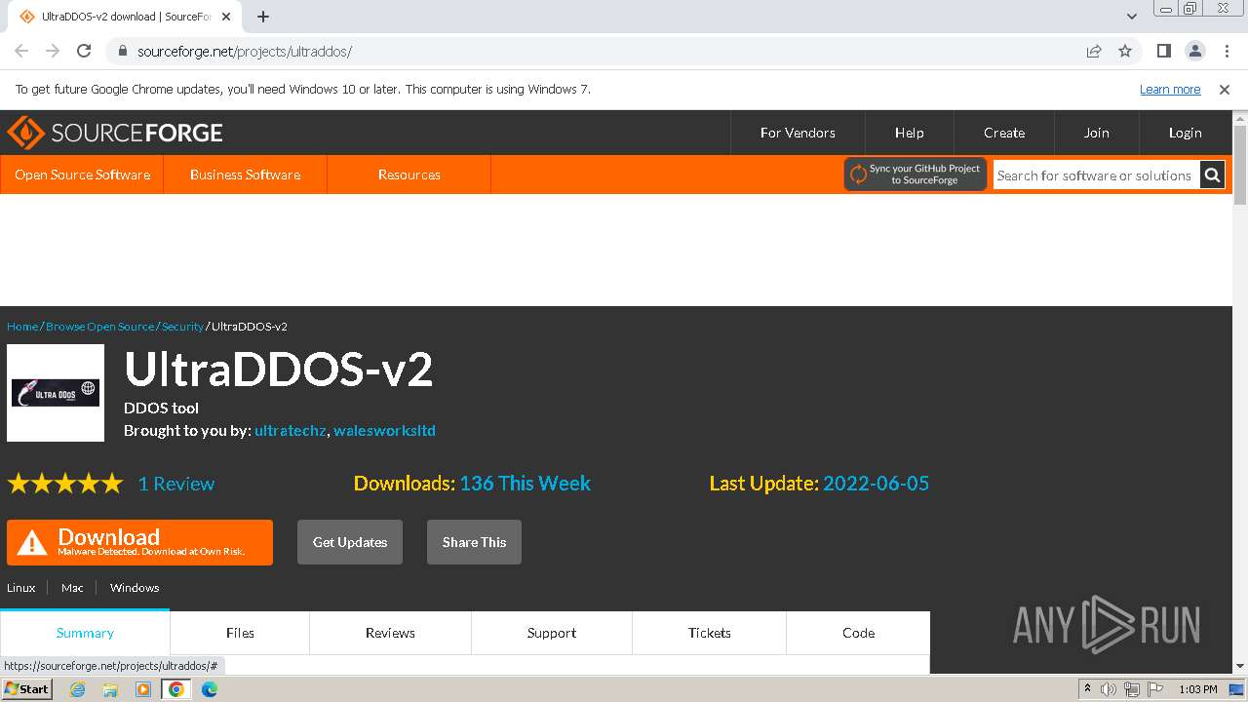Screen dimensions: 1248x702
Task: Open the walesworksltd author link
Action: (x=384, y=430)
